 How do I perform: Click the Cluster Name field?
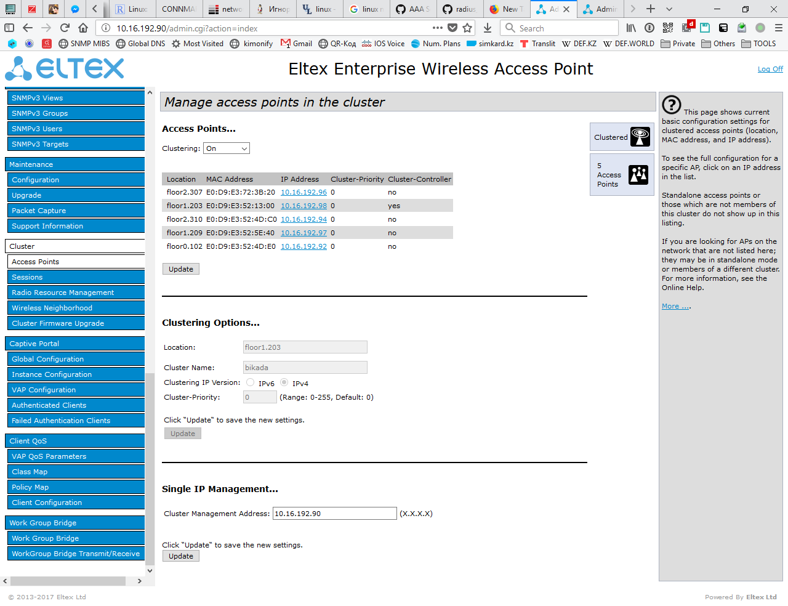305,368
